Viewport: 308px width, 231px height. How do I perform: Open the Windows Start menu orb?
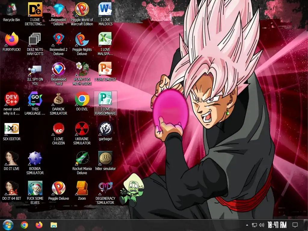pos(8,225)
